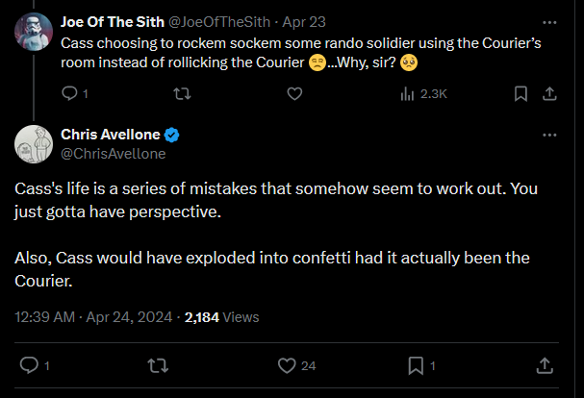
Task: Repost Chris Avellone's tweet
Action: point(157,365)
